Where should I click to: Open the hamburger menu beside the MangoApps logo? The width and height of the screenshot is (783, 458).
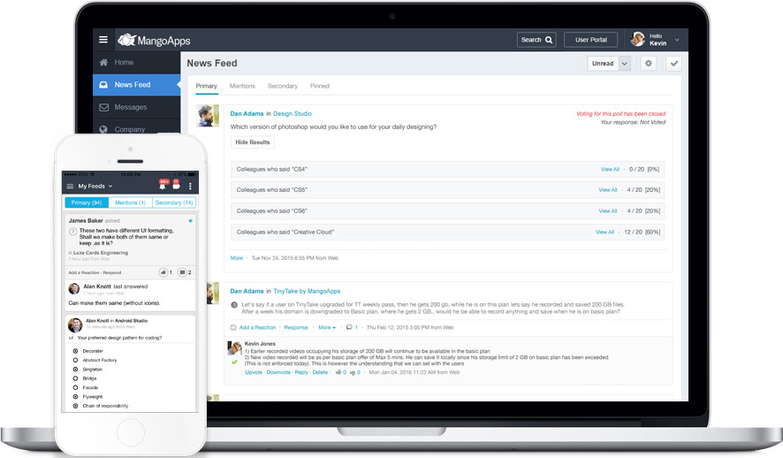pyautogui.click(x=103, y=40)
